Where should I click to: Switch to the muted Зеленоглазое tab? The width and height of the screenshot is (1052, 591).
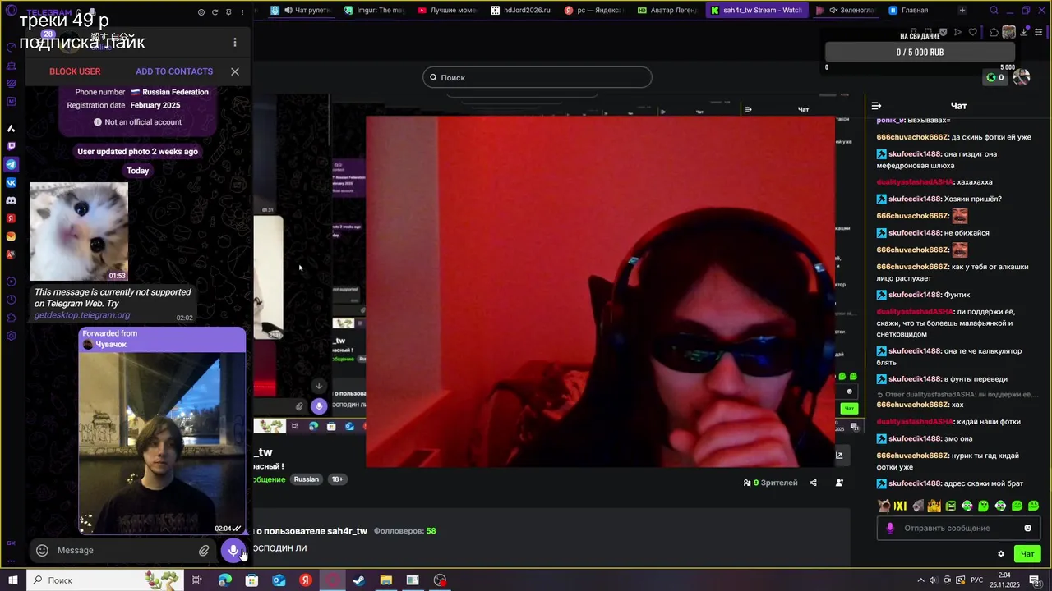(x=846, y=10)
